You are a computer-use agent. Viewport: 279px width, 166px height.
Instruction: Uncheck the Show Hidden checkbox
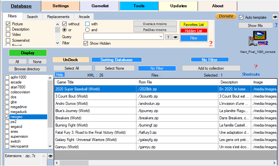click(86, 43)
